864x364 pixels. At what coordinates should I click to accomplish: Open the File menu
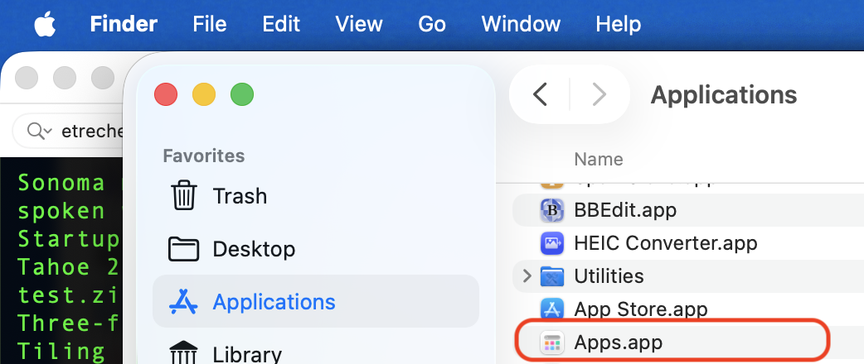coord(210,24)
